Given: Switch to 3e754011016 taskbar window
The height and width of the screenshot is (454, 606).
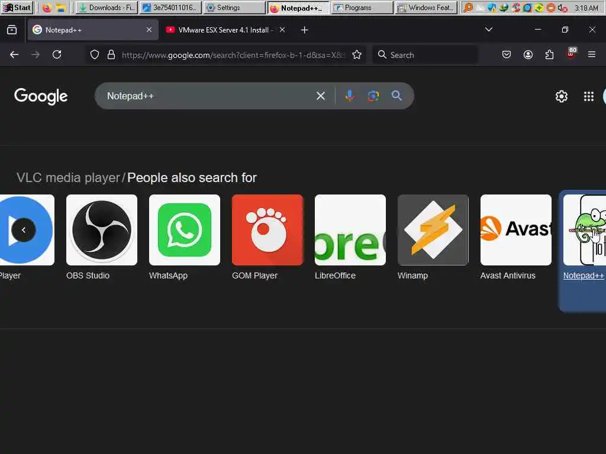Looking at the screenshot, I should point(170,8).
